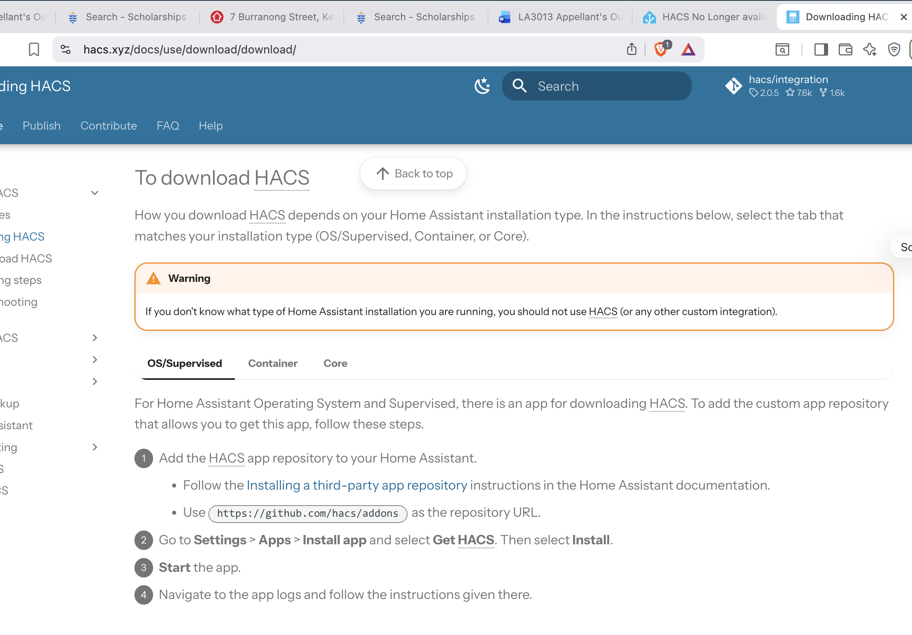Open 'Installing a third-party app repository' link
Viewport: 912px width, 635px height.
[357, 485]
